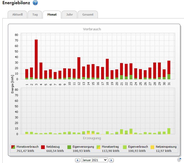This screenshot has width=184, height=163.
Task: Click the consumption bar for day 18
Action: pos(107,69)
